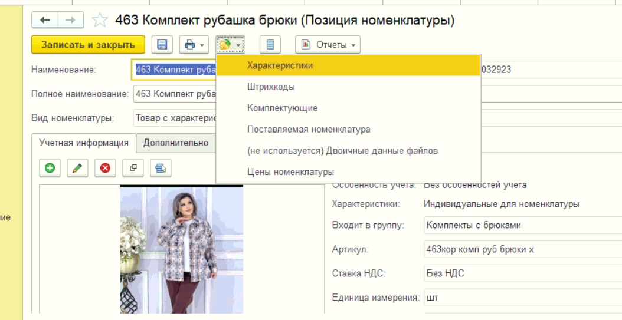Switch to the Дополнительно tab
The height and width of the screenshot is (320, 622).
click(176, 143)
